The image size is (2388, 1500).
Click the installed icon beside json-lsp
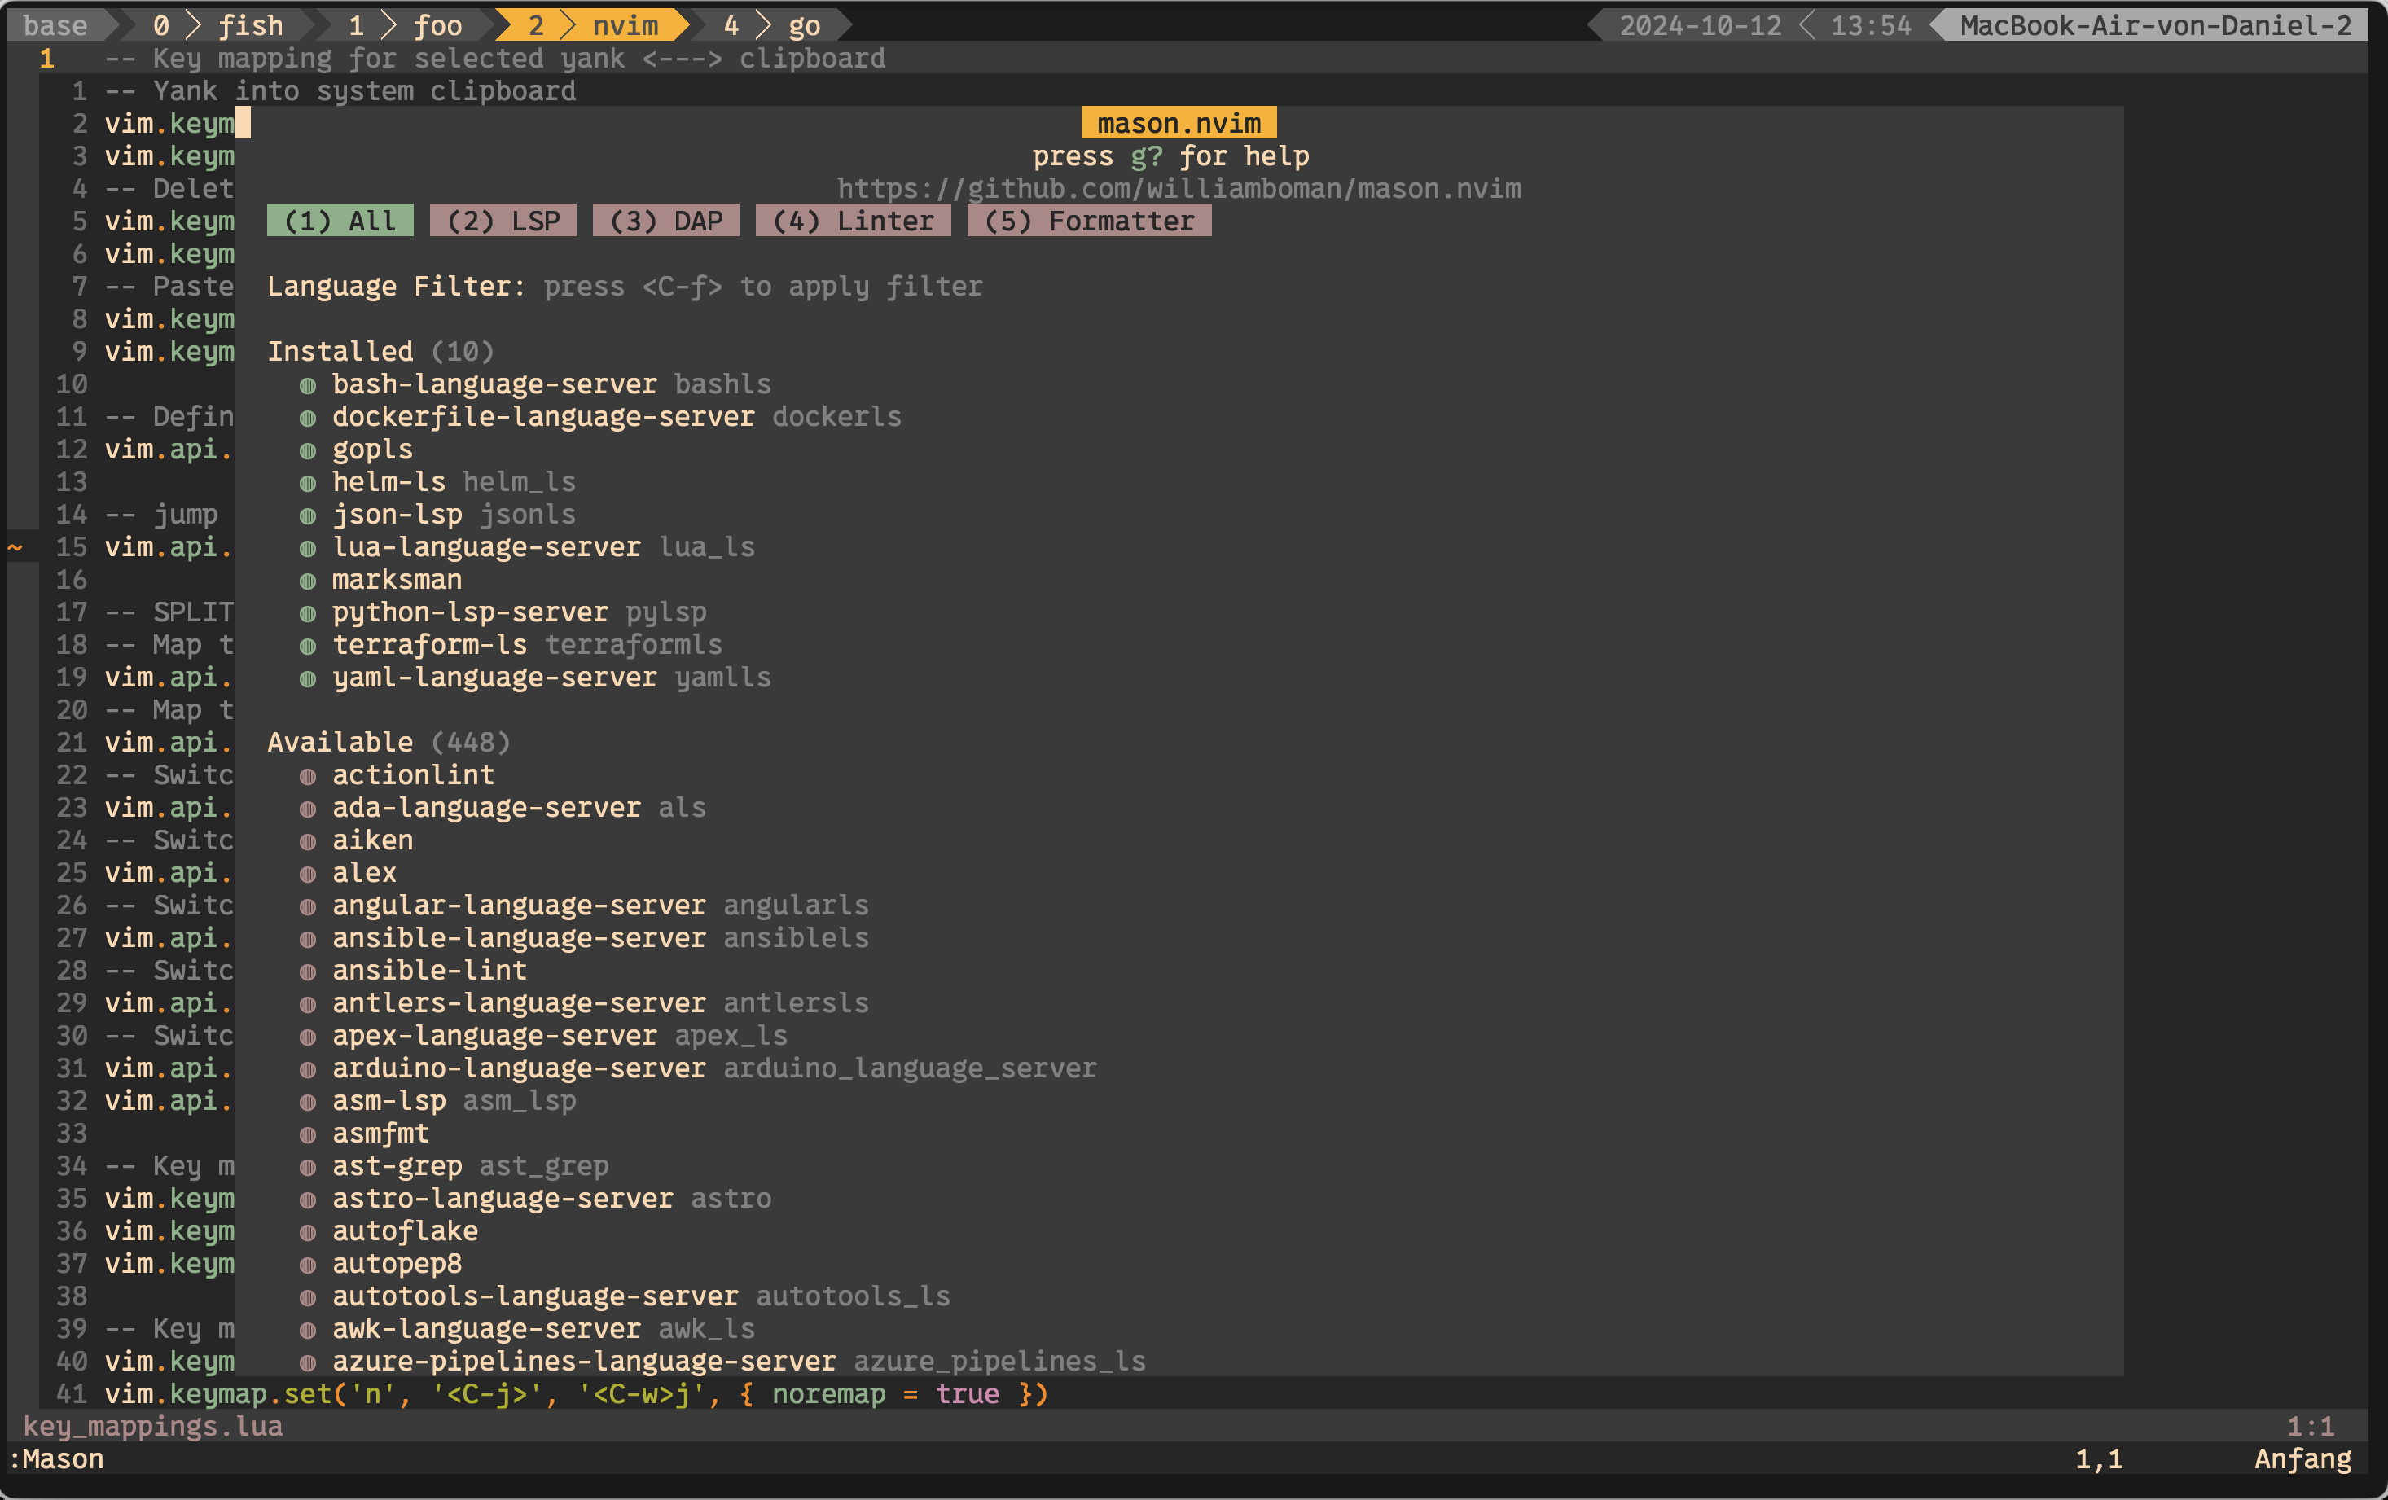pos(307,516)
